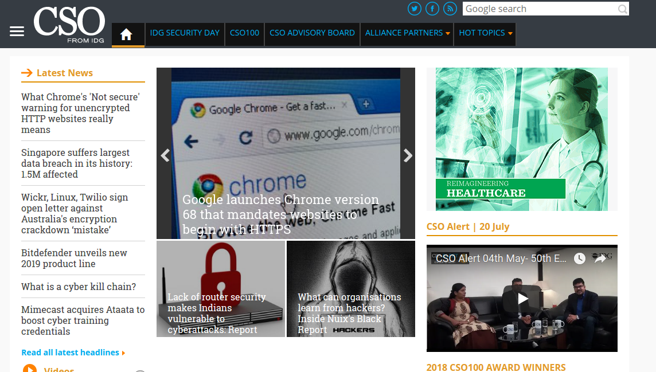
Task: Open the hamburger navigation menu
Action: (x=17, y=32)
